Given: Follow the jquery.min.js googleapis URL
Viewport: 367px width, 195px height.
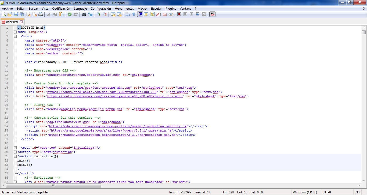Looking at the screenshot, I should (x=111, y=130).
